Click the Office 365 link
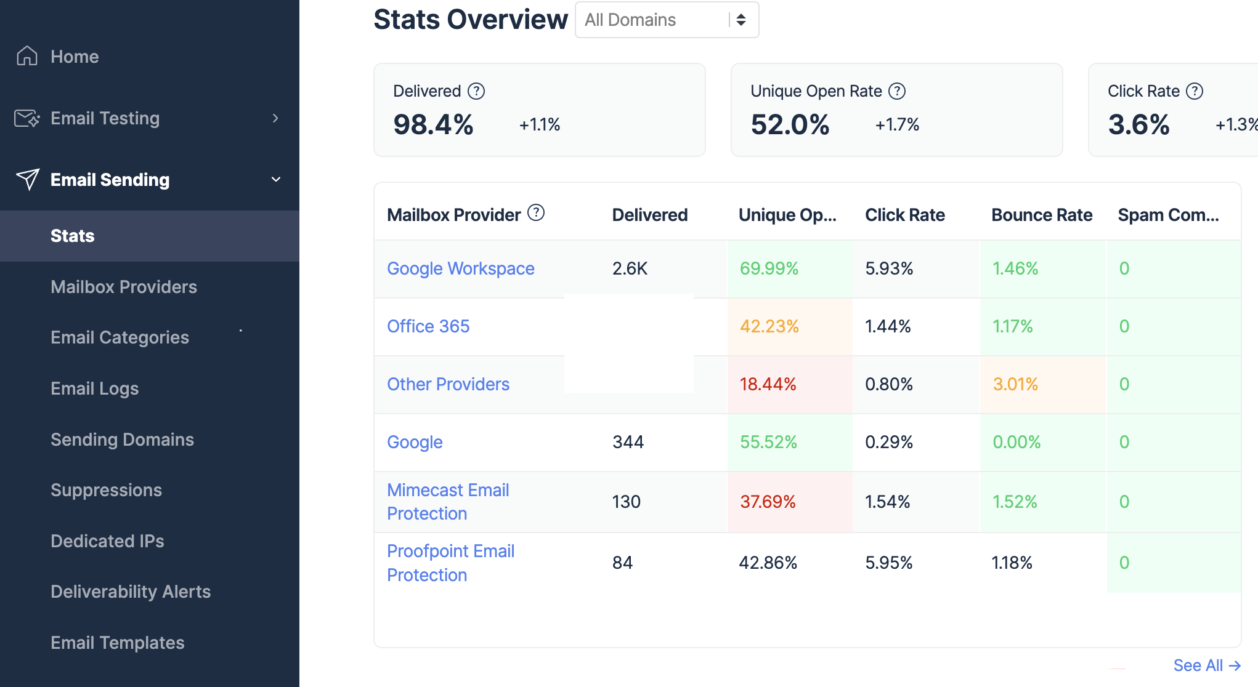The image size is (1258, 687). click(x=428, y=326)
